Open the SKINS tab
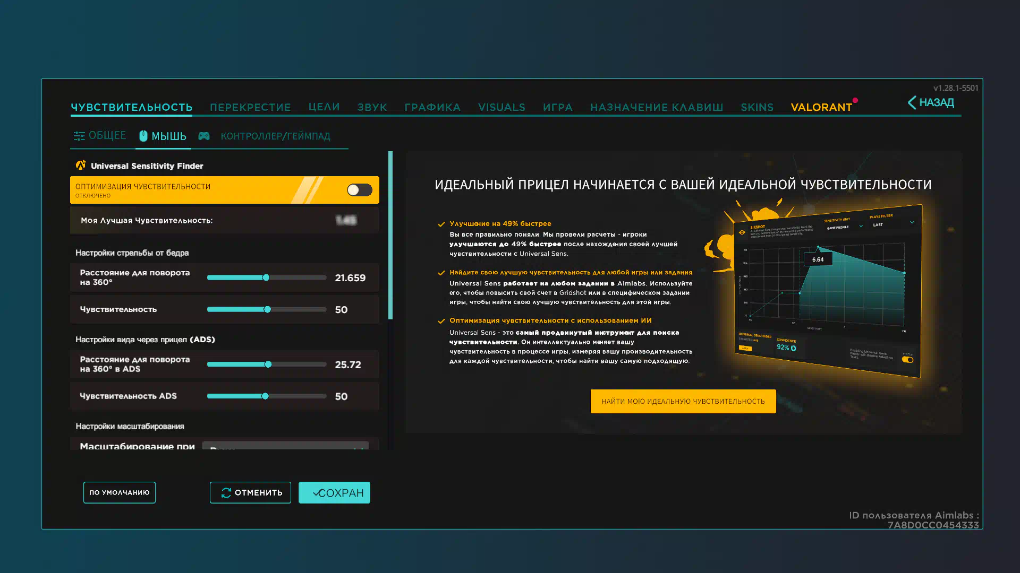 click(x=757, y=107)
